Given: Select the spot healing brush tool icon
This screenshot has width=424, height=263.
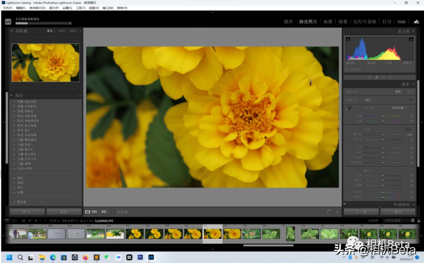Looking at the screenshot, I should [x=376, y=77].
